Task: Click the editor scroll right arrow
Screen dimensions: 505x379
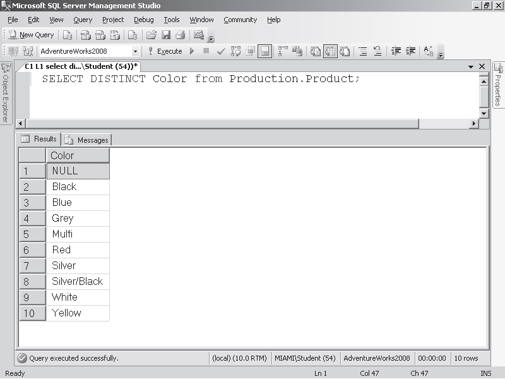Action: coord(474,123)
